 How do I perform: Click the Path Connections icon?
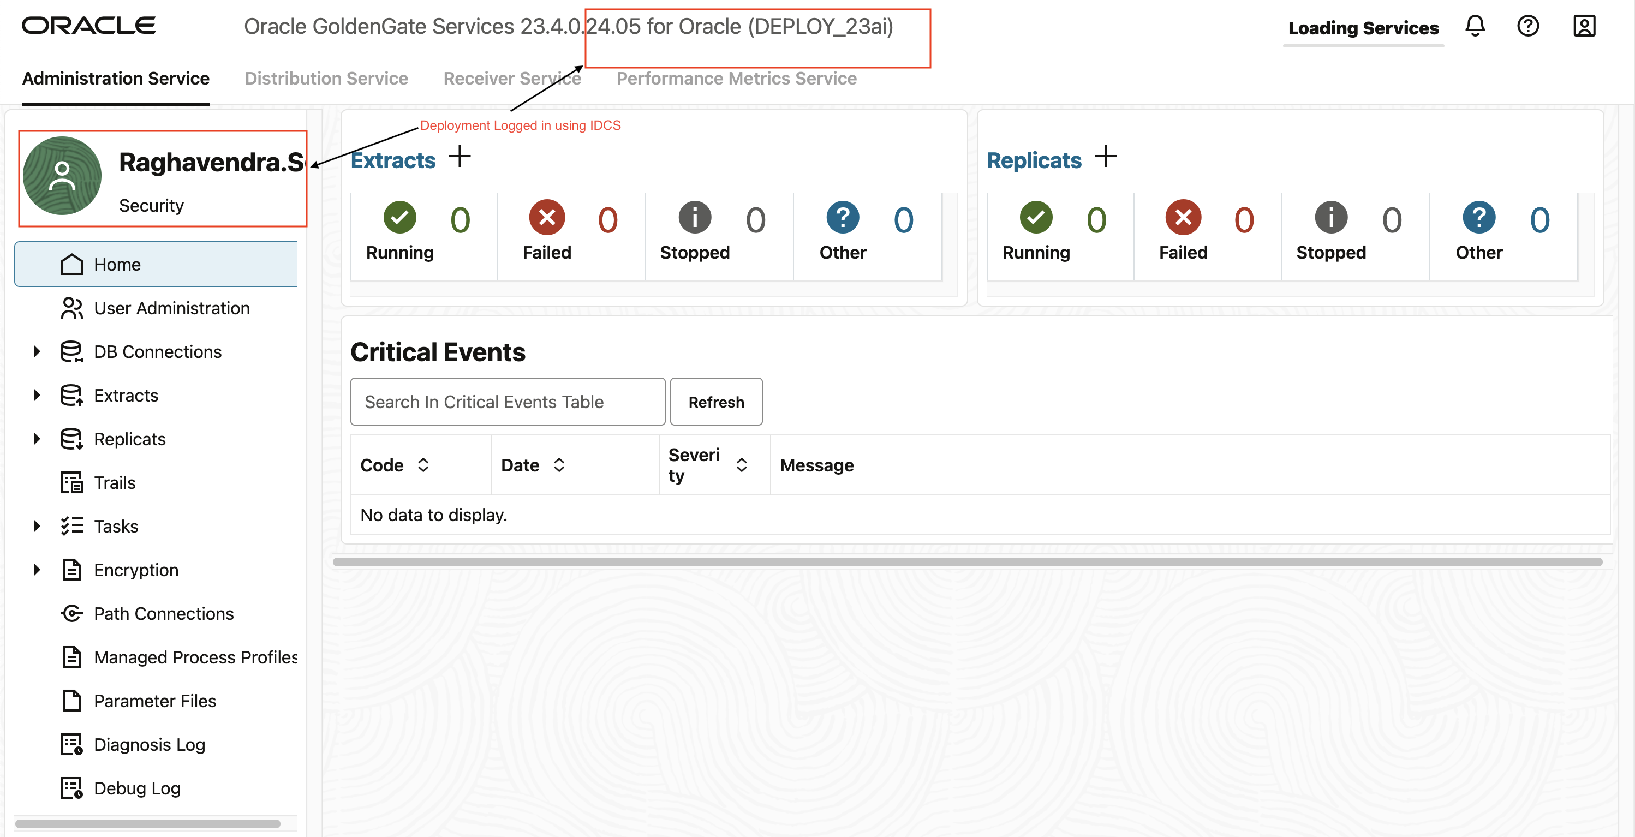(71, 614)
